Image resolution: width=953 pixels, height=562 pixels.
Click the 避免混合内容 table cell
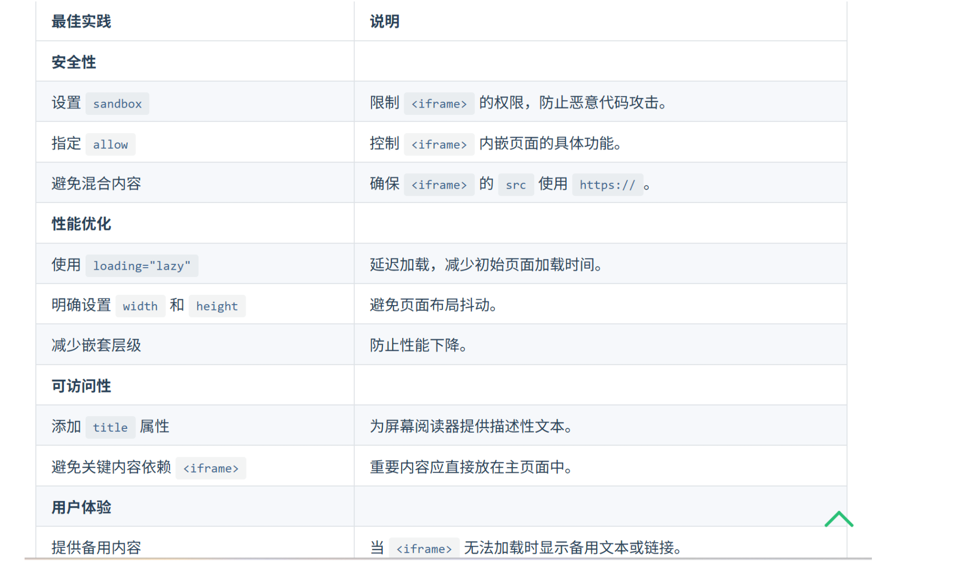tap(96, 184)
